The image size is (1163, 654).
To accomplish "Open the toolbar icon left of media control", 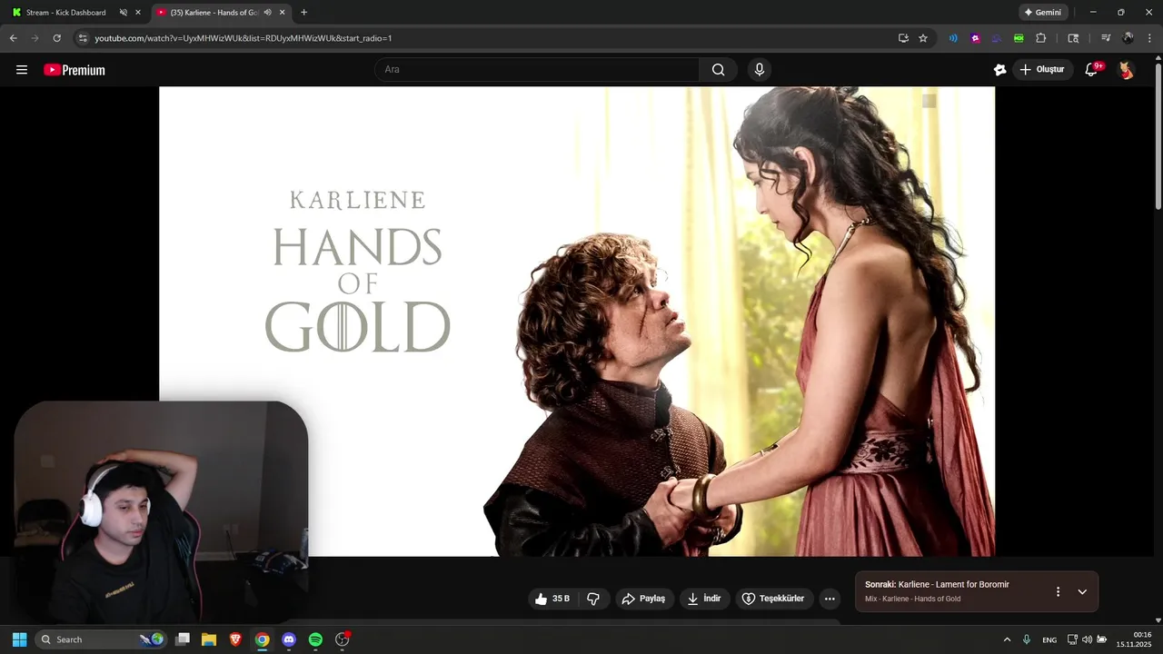I will pyautogui.click(x=1073, y=38).
